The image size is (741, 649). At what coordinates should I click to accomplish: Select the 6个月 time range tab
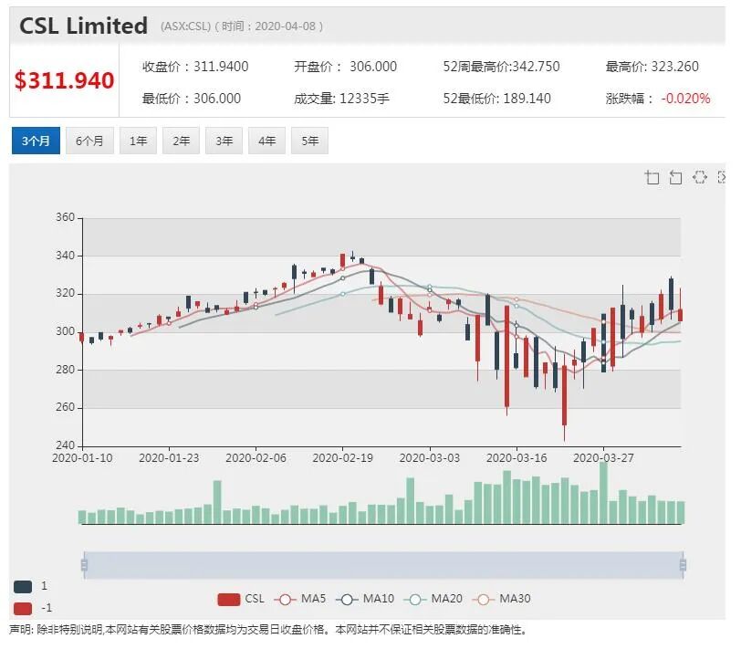pyautogui.click(x=89, y=141)
